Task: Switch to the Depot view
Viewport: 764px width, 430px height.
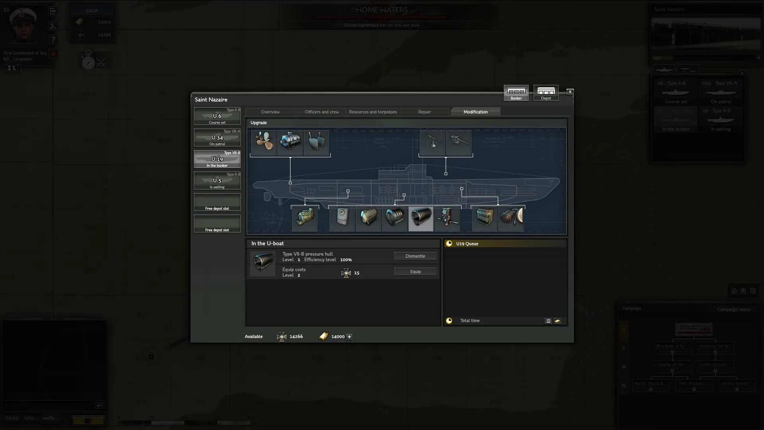Action: pyautogui.click(x=546, y=93)
